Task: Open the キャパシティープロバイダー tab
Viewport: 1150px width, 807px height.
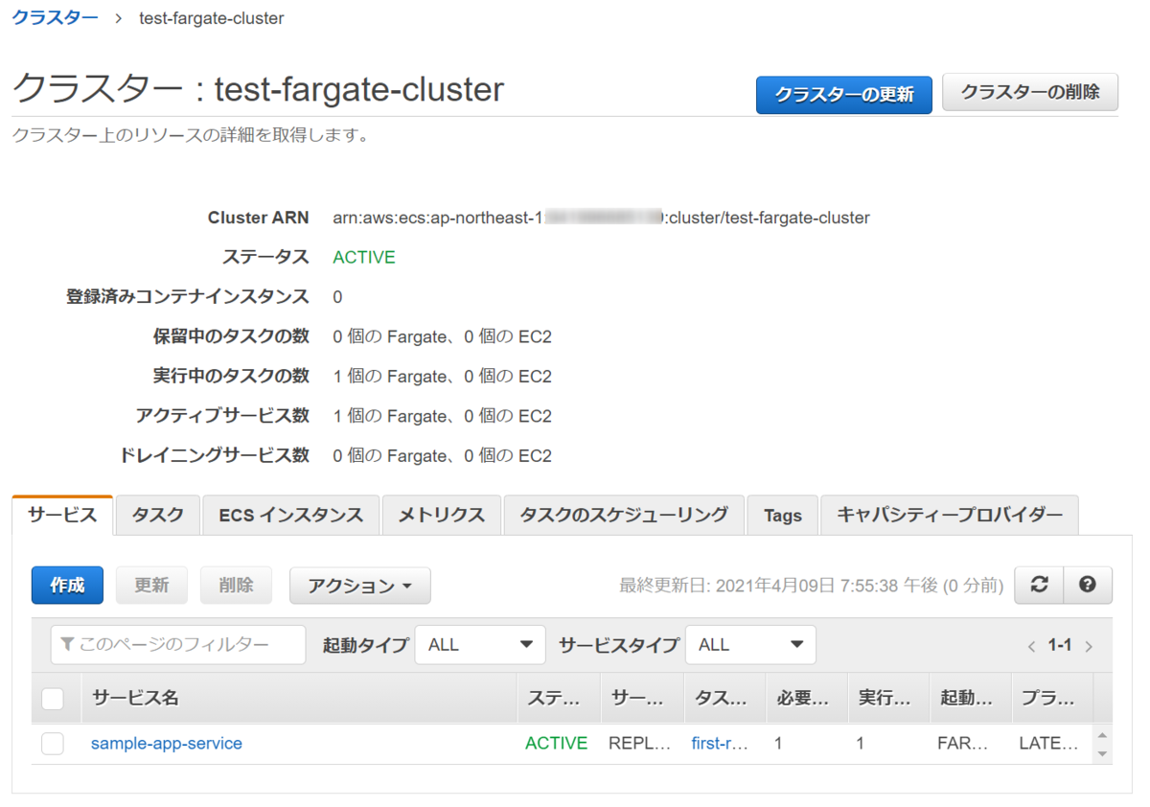Action: (950, 515)
